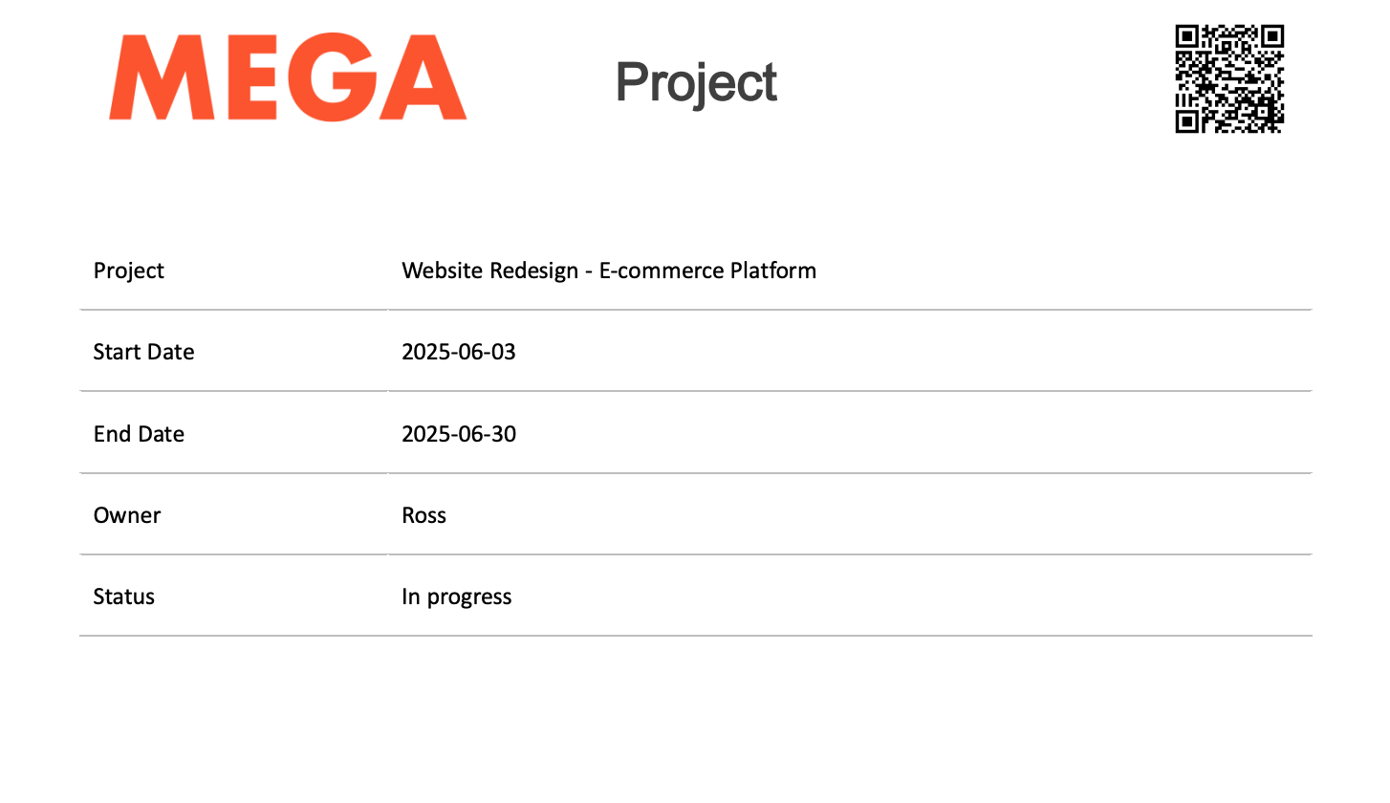Click the word Platform in the project name
1390x803 pixels.
(x=773, y=271)
